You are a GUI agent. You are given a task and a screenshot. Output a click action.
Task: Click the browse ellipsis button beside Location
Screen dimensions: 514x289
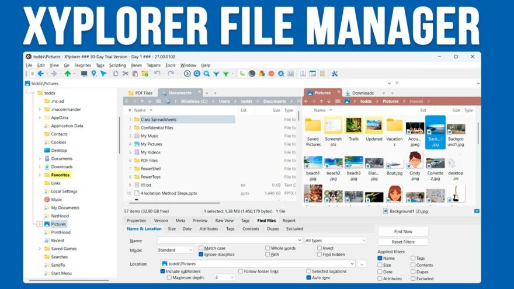coord(362,264)
